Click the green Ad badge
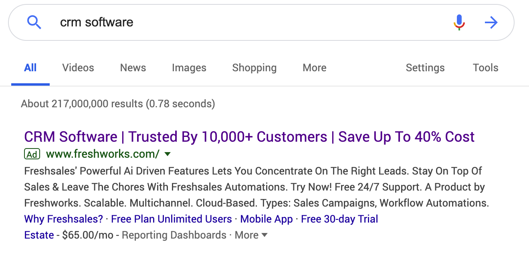Screen dimensions: 529x261 (32, 154)
